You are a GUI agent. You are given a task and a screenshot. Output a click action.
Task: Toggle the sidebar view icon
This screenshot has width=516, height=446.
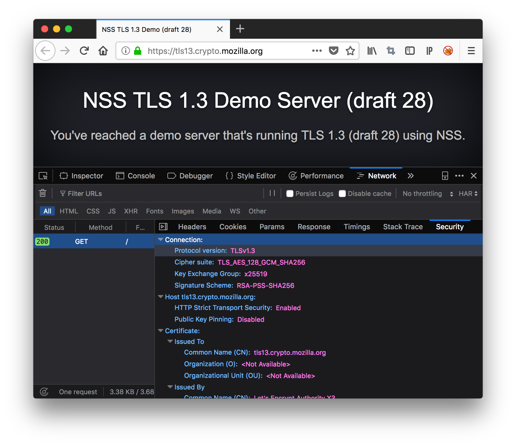410,51
